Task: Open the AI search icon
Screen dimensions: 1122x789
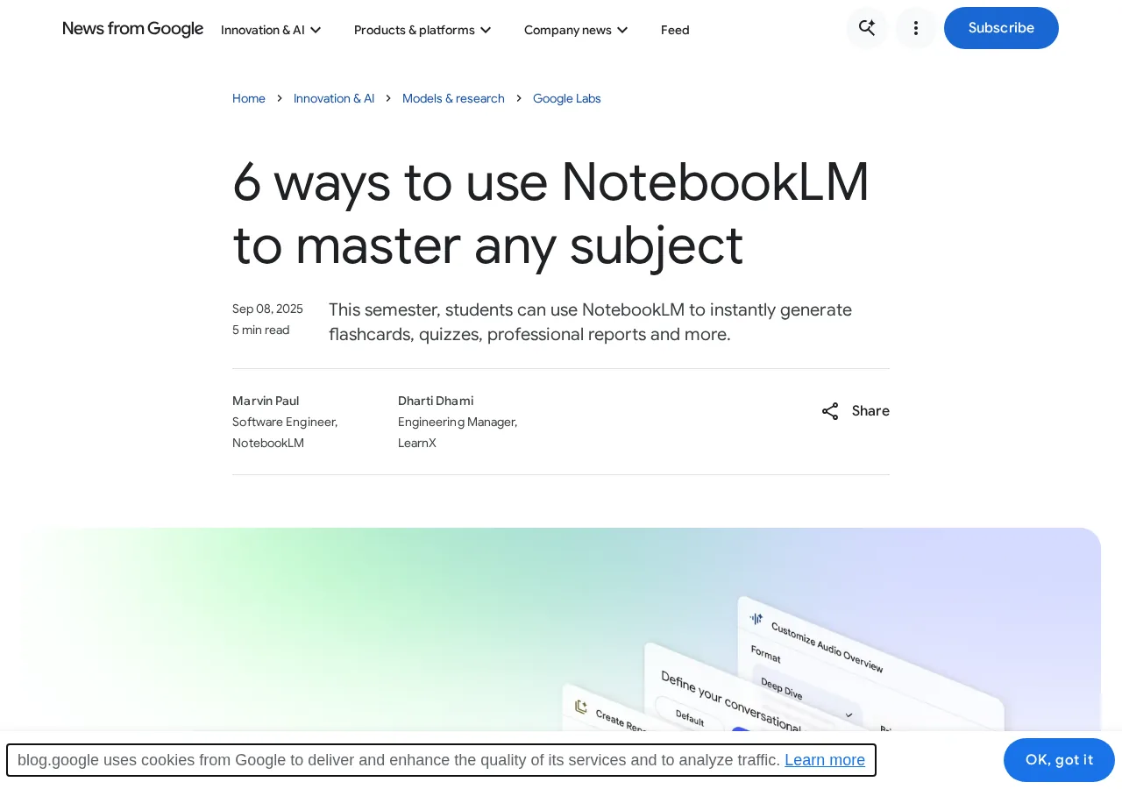Action: [867, 28]
